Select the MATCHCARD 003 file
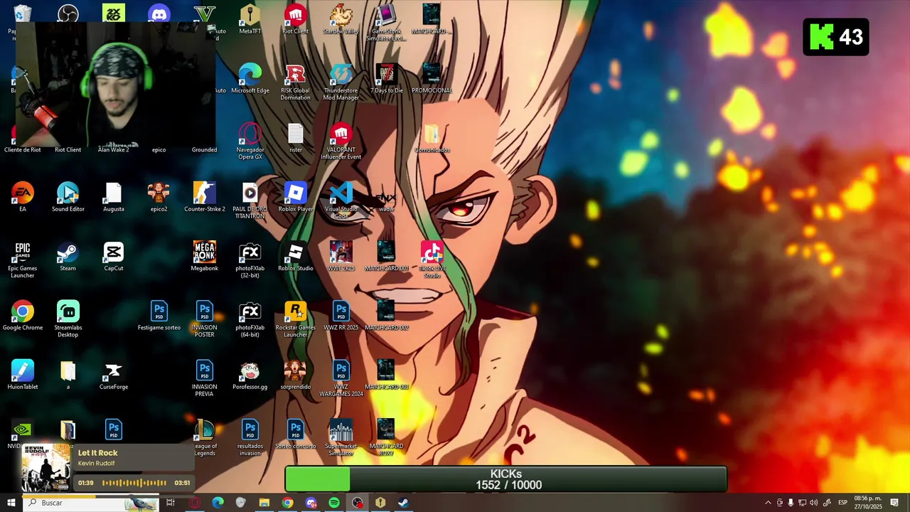The width and height of the screenshot is (910, 512). point(386,375)
